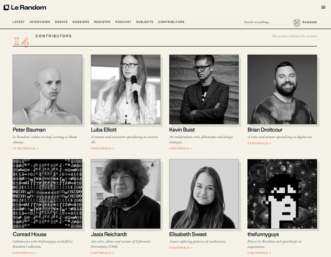Viewport: 331px width, 257px height.
Task: Open the Subjects nav item
Action: [x=145, y=22]
